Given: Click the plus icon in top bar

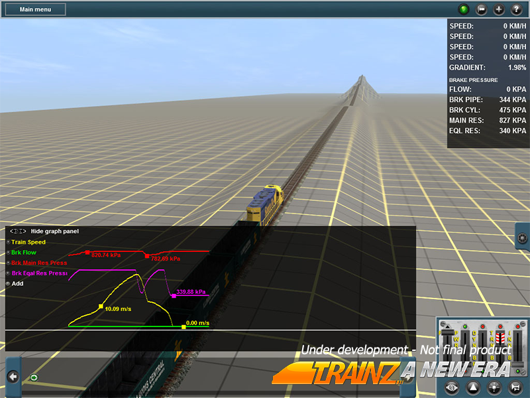Looking at the screenshot, I should pyautogui.click(x=499, y=9).
